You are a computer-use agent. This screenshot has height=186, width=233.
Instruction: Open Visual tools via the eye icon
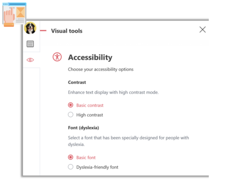click(x=30, y=60)
